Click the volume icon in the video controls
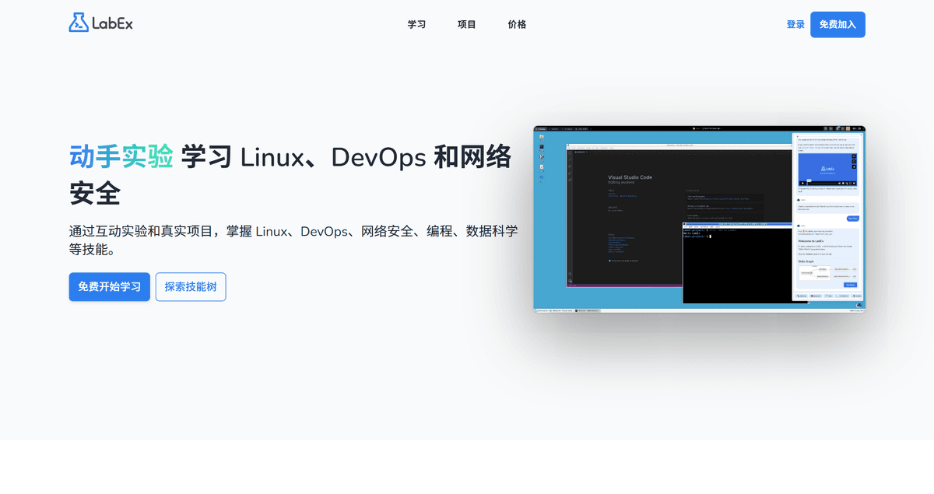This screenshot has width=934, height=494. point(839,183)
